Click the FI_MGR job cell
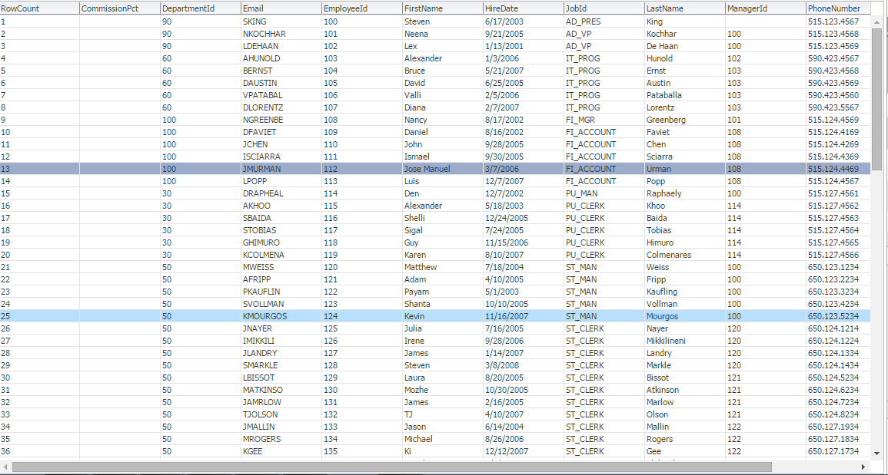Screen dimensions: 888x475 point(604,120)
